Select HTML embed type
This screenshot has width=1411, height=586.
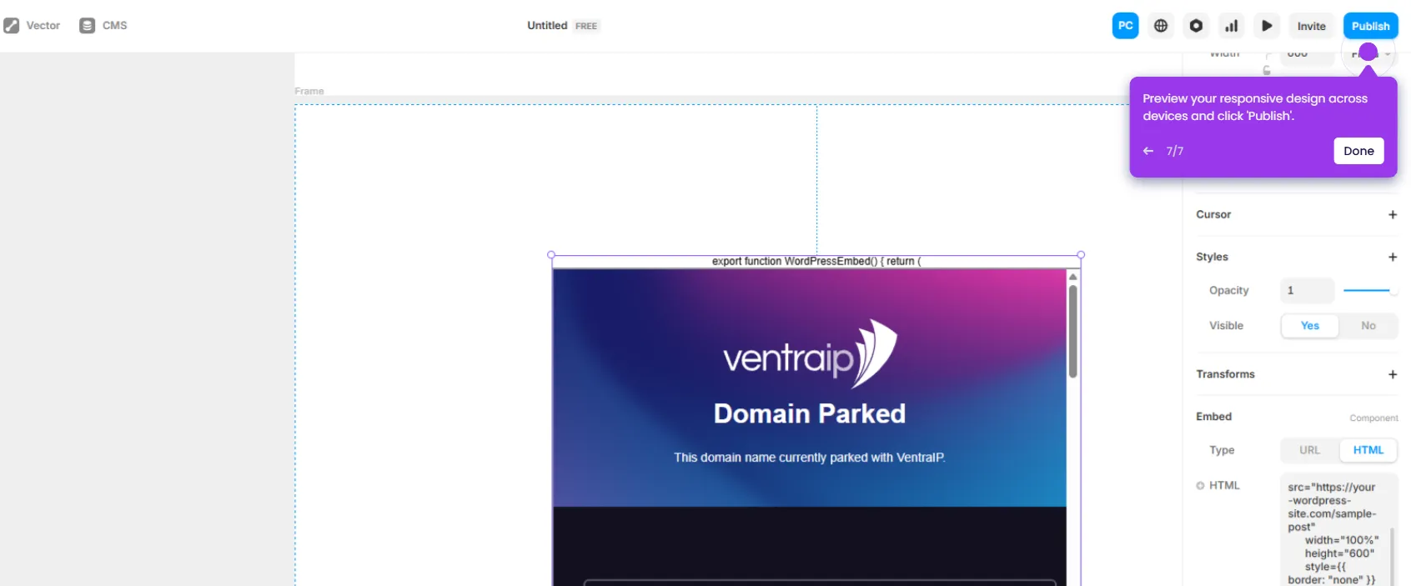click(1368, 450)
